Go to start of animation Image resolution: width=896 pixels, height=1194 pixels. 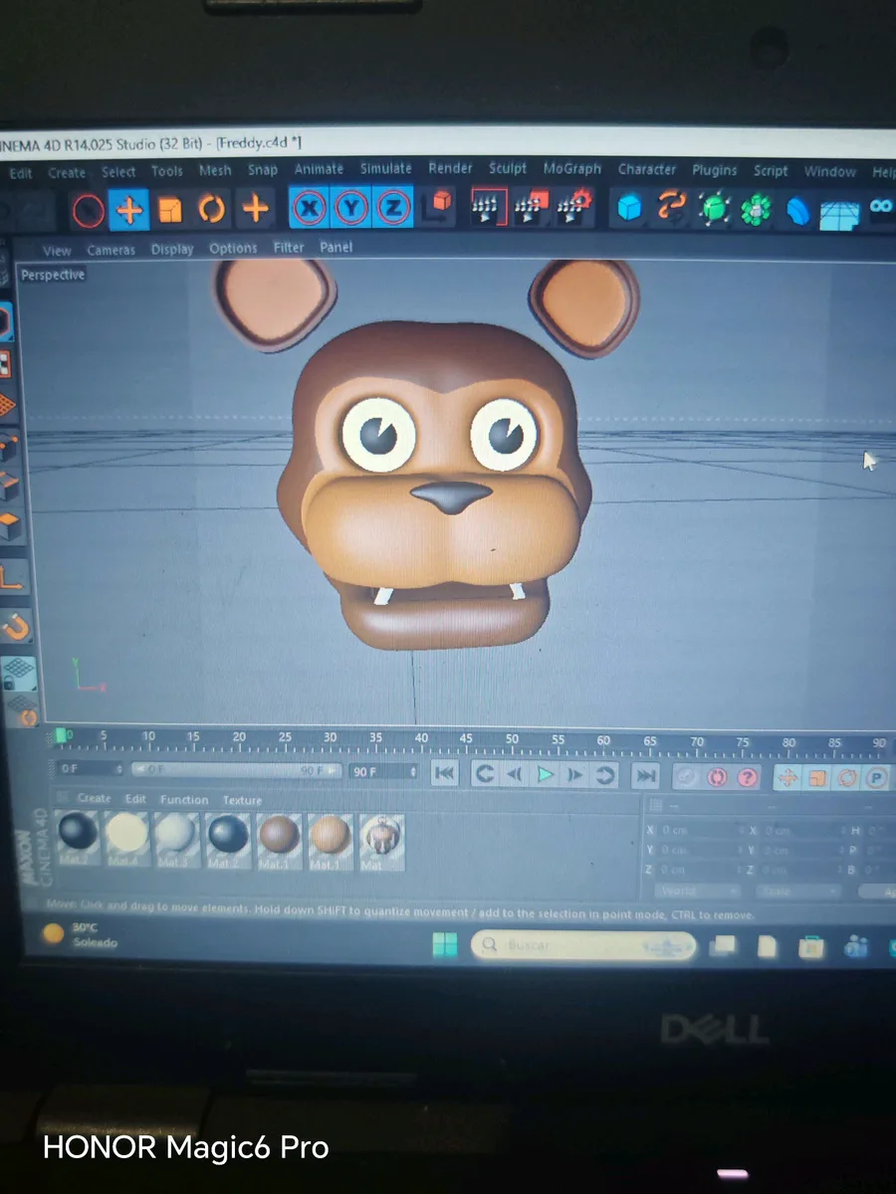444,773
